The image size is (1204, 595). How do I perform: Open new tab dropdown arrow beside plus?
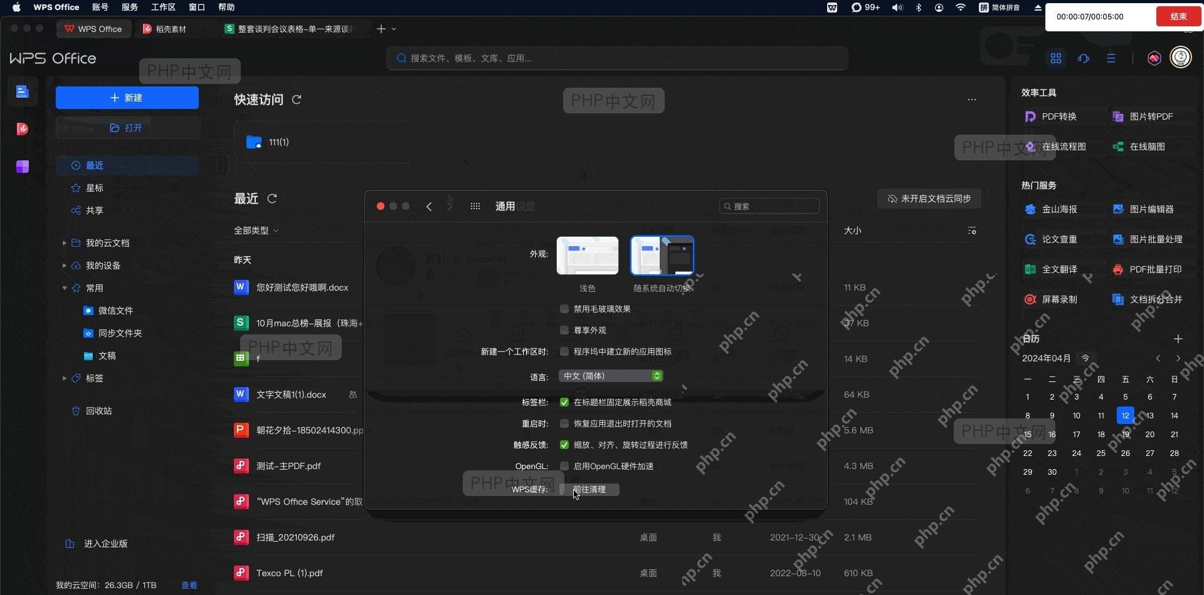pyautogui.click(x=394, y=29)
